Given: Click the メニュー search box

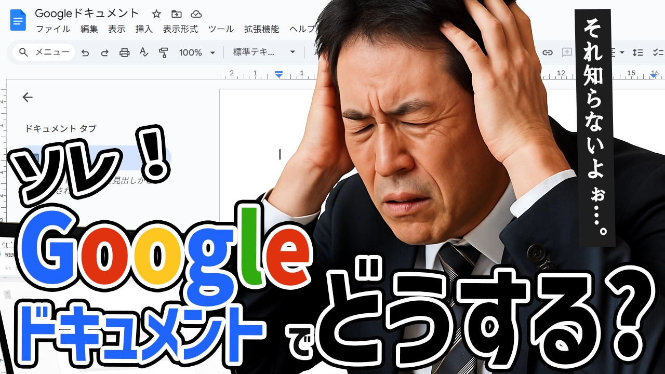Looking at the screenshot, I should [x=44, y=52].
